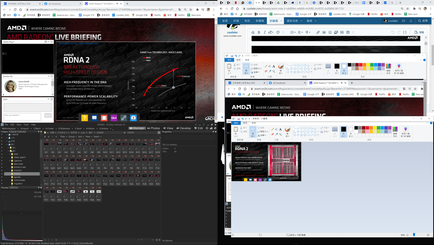Screen dimensions: 434x245
Task: Open the red Media Player icon in webcast dock
Action: (104, 118)
